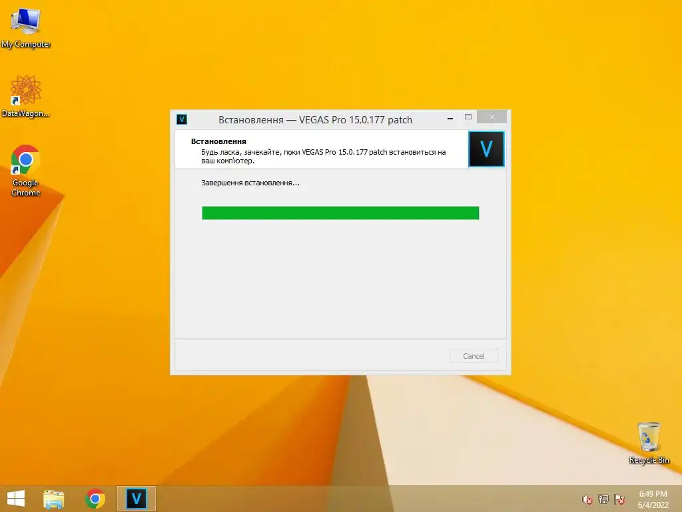
Task: Click the installer window title text
Action: click(x=315, y=120)
